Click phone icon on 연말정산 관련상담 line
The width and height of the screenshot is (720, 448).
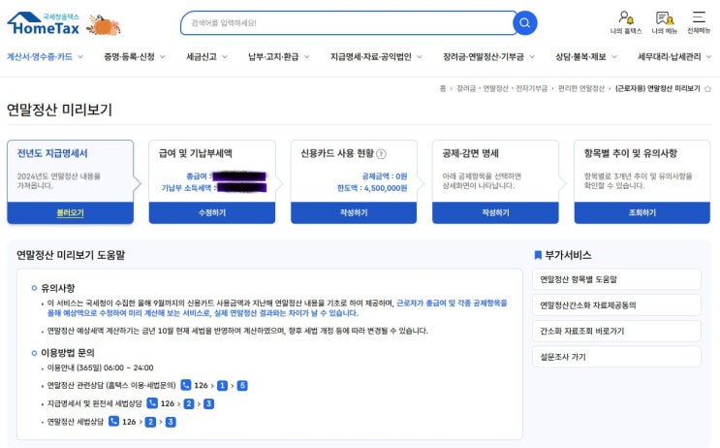pos(185,385)
